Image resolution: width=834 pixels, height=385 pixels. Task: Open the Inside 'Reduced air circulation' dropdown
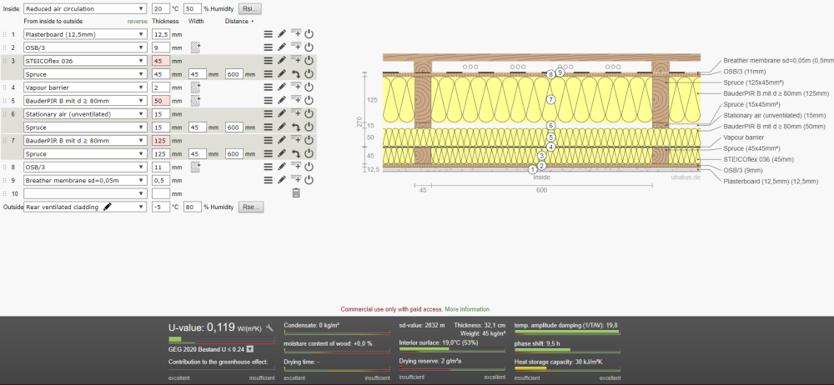[x=85, y=9]
